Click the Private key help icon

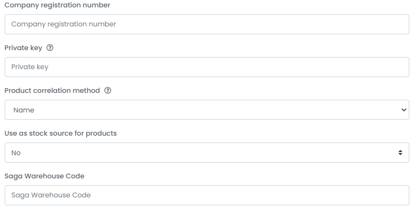click(x=50, y=47)
